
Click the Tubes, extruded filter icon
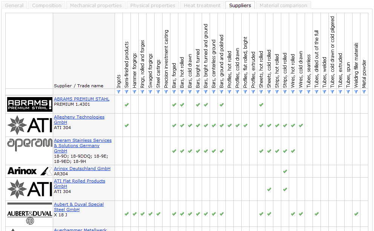(x=340, y=92)
